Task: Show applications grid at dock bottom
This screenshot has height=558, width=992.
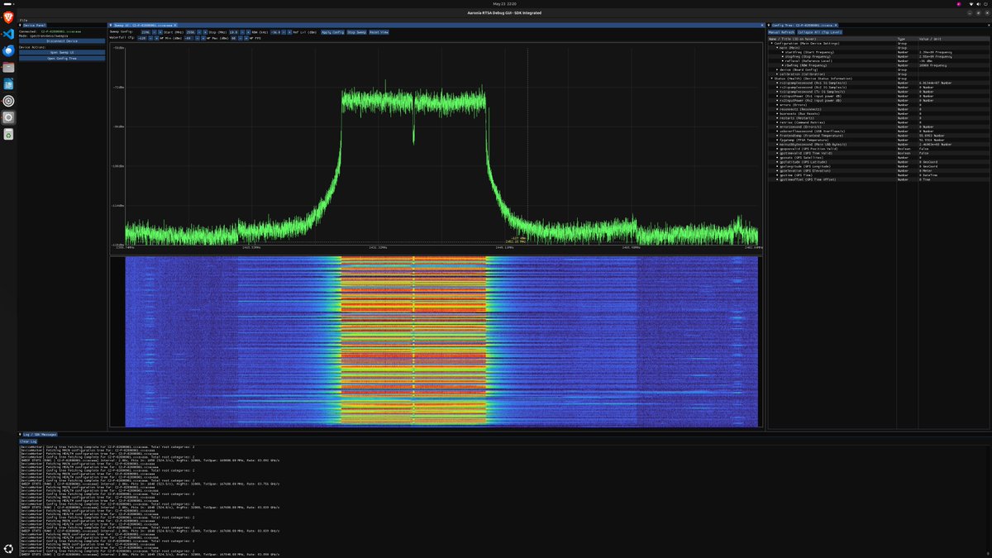Action: click(8, 549)
